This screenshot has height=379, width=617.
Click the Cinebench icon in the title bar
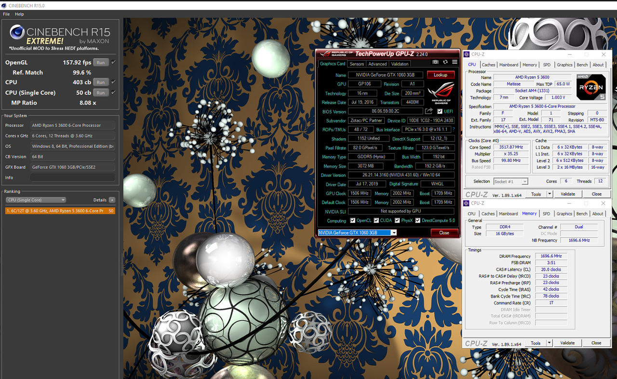pos(4,5)
